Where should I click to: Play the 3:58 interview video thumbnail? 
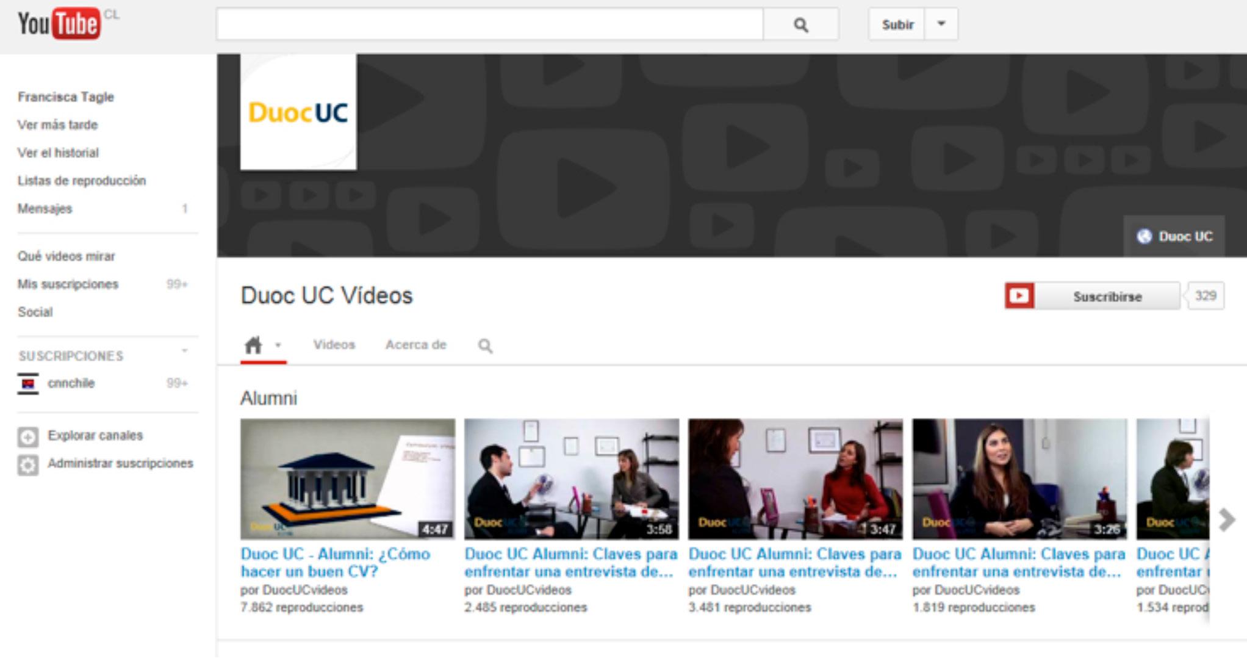(571, 479)
